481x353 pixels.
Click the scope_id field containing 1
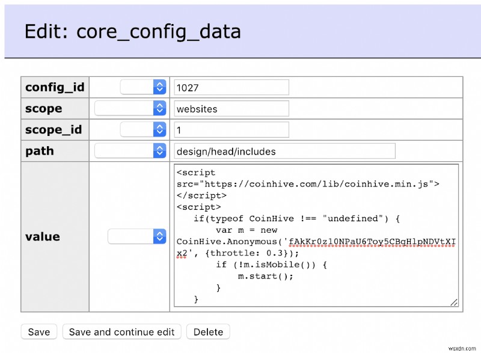click(x=231, y=130)
